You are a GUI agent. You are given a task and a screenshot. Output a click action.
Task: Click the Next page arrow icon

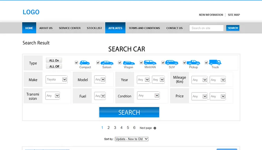pos(155,128)
